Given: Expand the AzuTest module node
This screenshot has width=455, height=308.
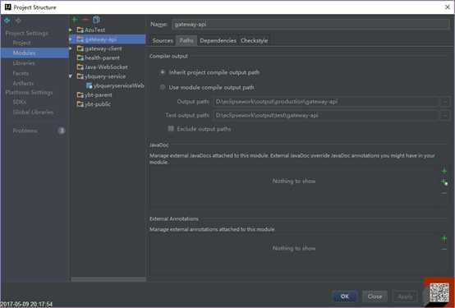Looking at the screenshot, I should 71,30.
